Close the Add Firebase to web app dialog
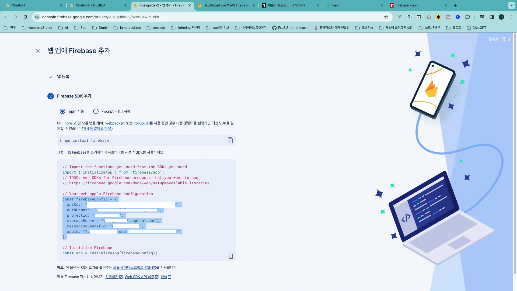Viewport: 517px width, 291px height. [x=38, y=51]
